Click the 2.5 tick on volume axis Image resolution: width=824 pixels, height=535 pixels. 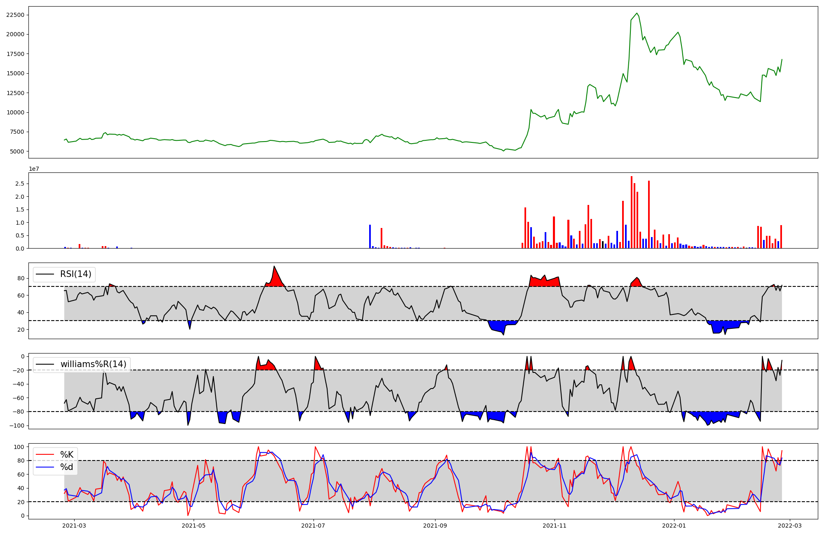[x=20, y=184]
